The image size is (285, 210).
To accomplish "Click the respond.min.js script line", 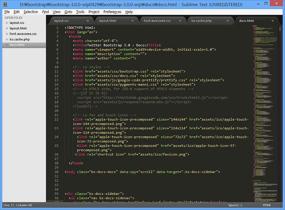I will click(x=134, y=102).
